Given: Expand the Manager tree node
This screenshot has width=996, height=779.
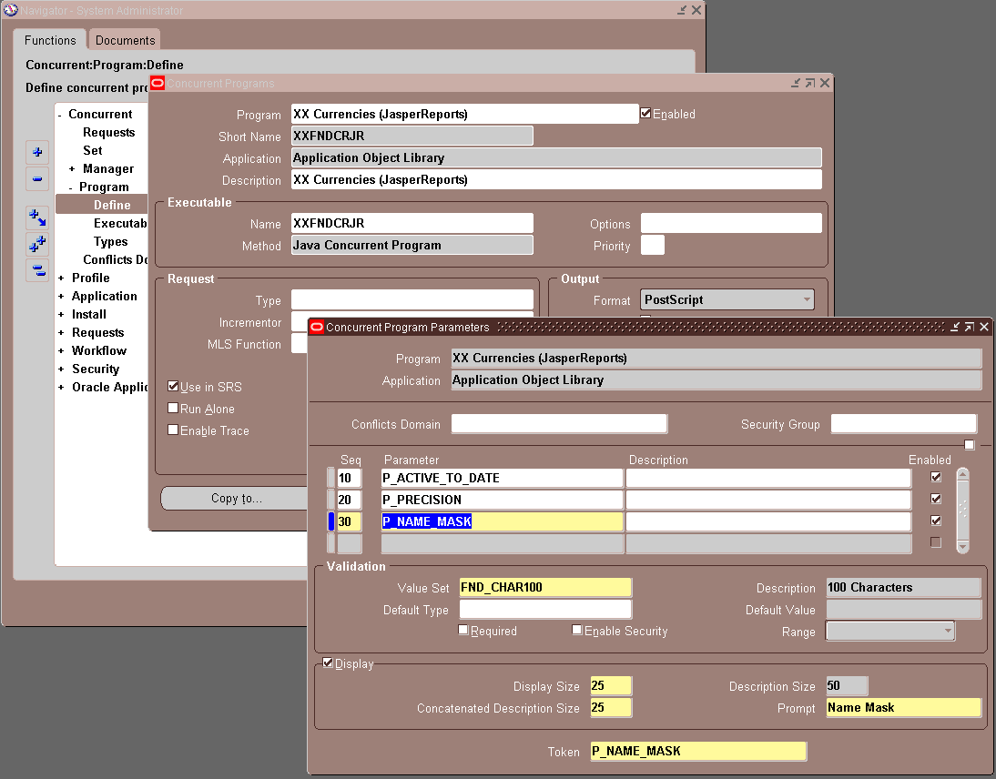Looking at the screenshot, I should [x=72, y=169].
